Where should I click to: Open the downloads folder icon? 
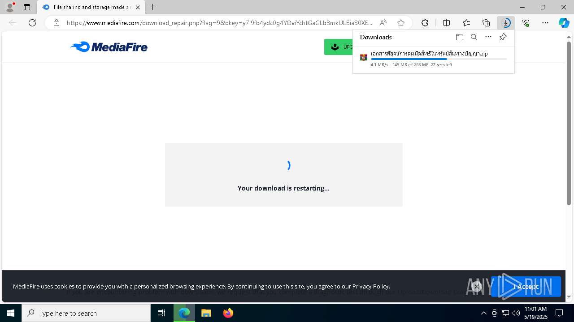(459, 37)
